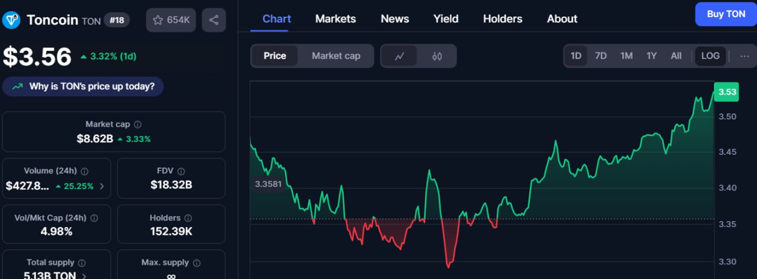The image size is (757, 279).
Task: Click the #18 rank badge
Action: coord(117,20)
